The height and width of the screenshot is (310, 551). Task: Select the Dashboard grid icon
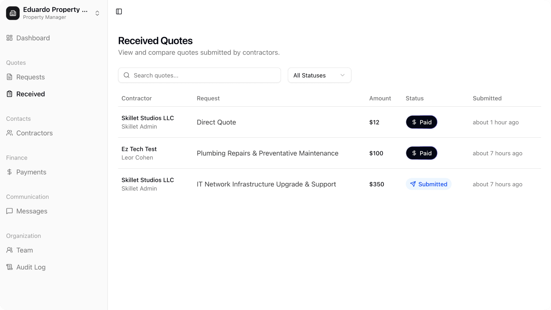(x=9, y=38)
